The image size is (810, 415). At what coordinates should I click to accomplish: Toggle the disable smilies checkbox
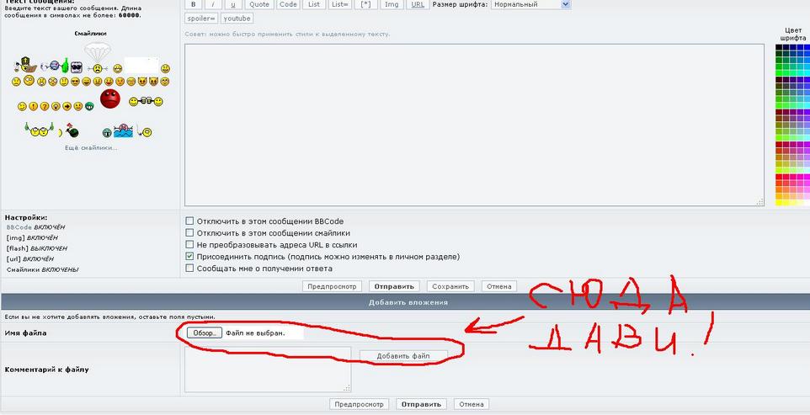click(189, 233)
